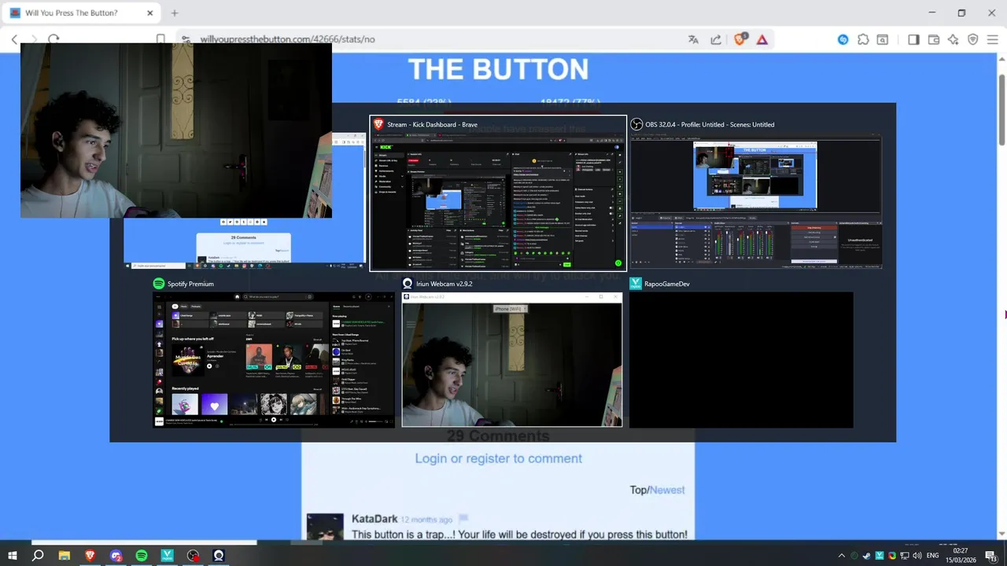Click the network tray icon

[x=905, y=556]
